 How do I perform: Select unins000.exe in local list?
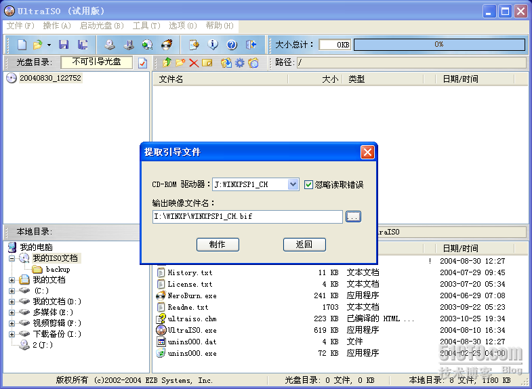click(x=192, y=353)
